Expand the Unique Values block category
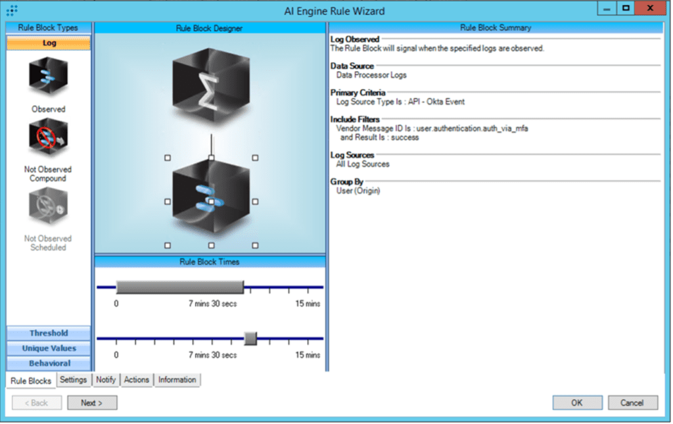The height and width of the screenshot is (424, 673). (x=49, y=348)
